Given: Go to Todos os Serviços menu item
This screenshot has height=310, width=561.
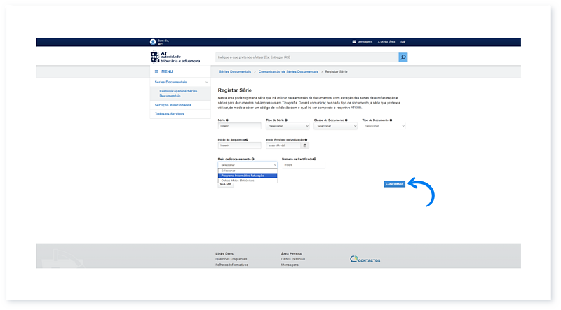Looking at the screenshot, I should point(170,113).
